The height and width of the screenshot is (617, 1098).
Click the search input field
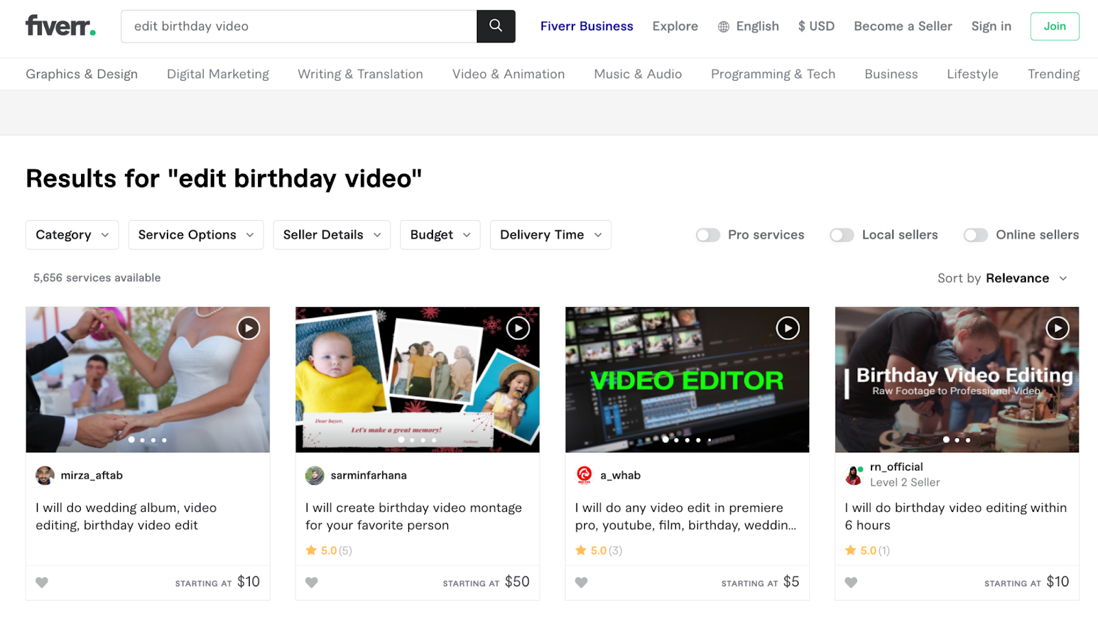click(299, 26)
